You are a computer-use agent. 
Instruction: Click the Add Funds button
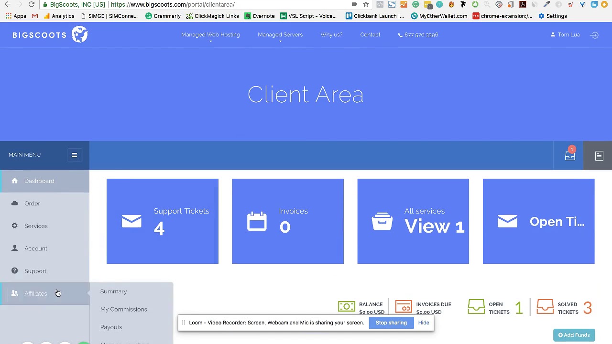pyautogui.click(x=574, y=335)
